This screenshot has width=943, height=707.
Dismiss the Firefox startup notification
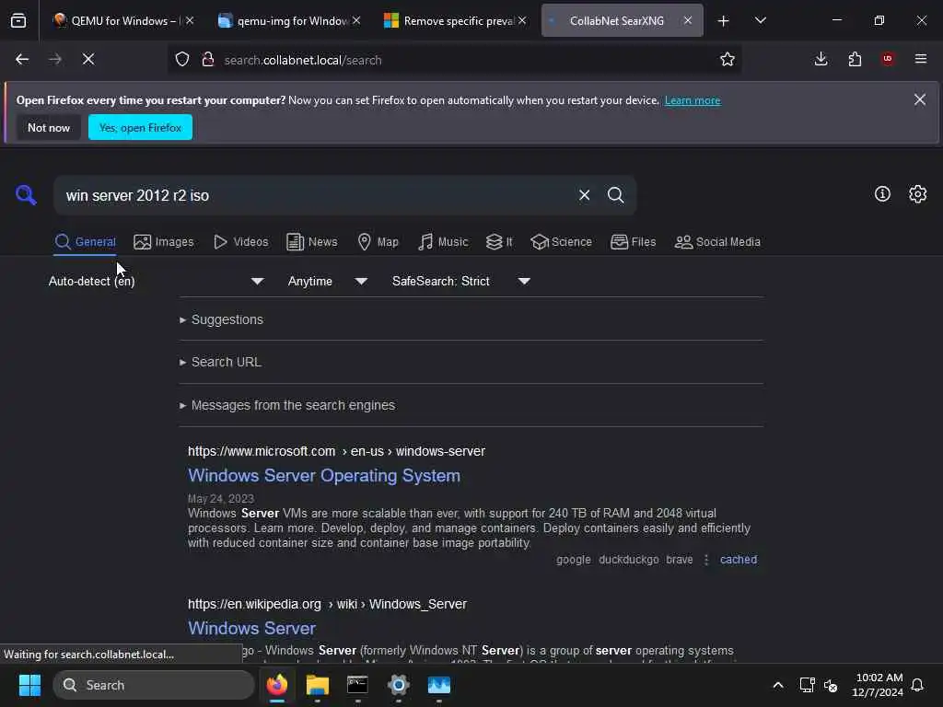(x=920, y=99)
